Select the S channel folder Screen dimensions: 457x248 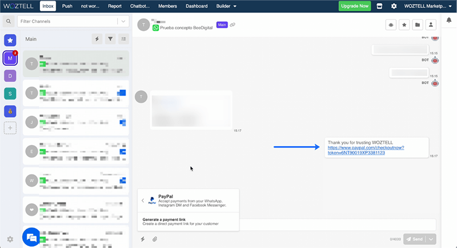[x=10, y=94]
